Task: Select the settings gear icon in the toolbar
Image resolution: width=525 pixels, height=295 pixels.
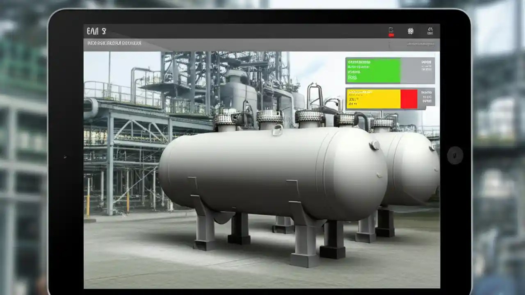Action: [x=410, y=30]
